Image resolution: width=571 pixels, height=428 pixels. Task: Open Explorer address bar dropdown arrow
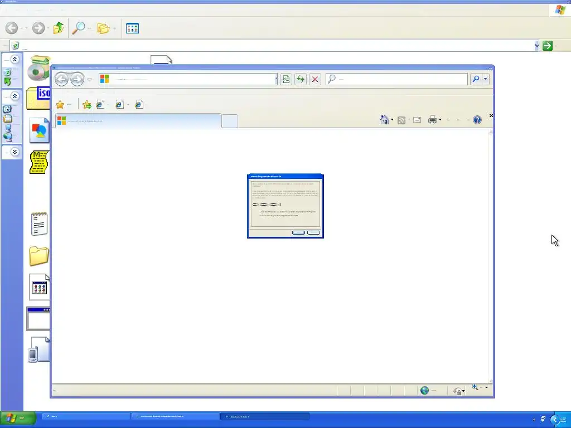click(x=536, y=46)
